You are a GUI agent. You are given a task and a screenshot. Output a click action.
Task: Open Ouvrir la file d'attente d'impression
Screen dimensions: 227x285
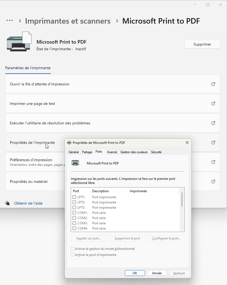click(113, 84)
